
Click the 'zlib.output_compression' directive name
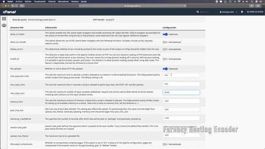point(21,144)
